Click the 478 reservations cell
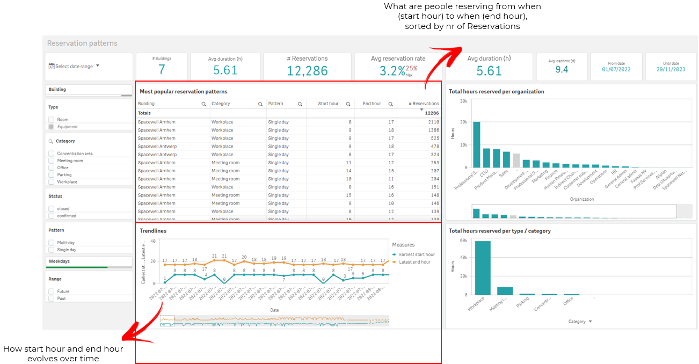699x364 pixels. click(434, 146)
